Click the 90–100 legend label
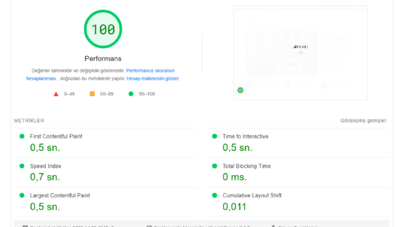The height and width of the screenshot is (227, 403). [x=147, y=94]
